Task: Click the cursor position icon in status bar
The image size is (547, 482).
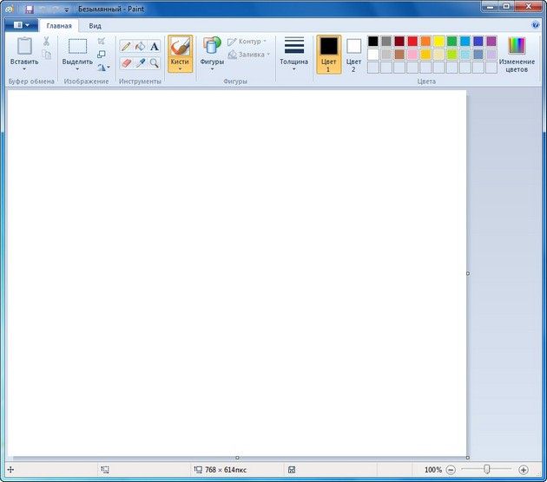Action: [x=10, y=470]
